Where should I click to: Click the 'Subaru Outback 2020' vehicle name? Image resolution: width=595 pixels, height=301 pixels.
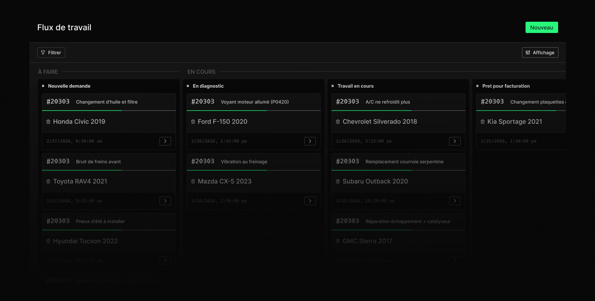pyautogui.click(x=375, y=182)
